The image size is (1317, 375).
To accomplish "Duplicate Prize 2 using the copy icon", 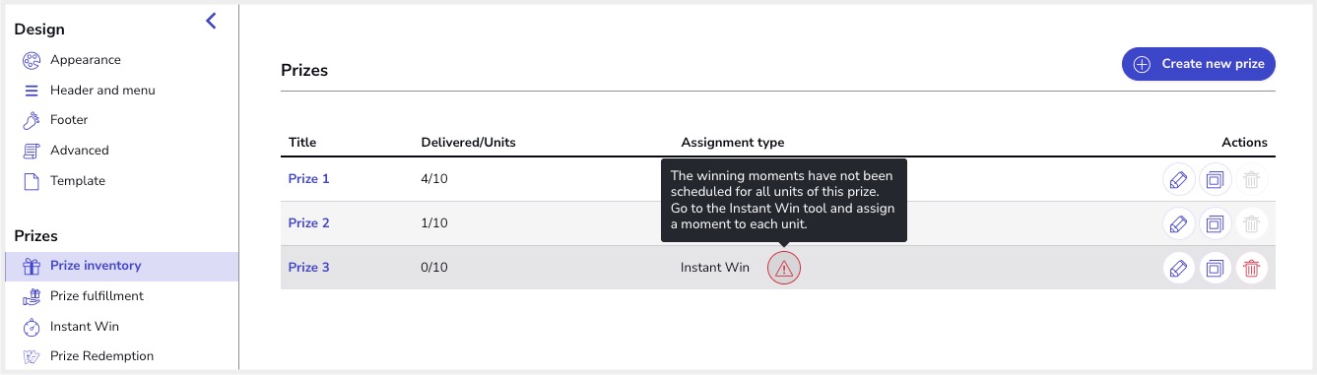I will click(x=1216, y=223).
